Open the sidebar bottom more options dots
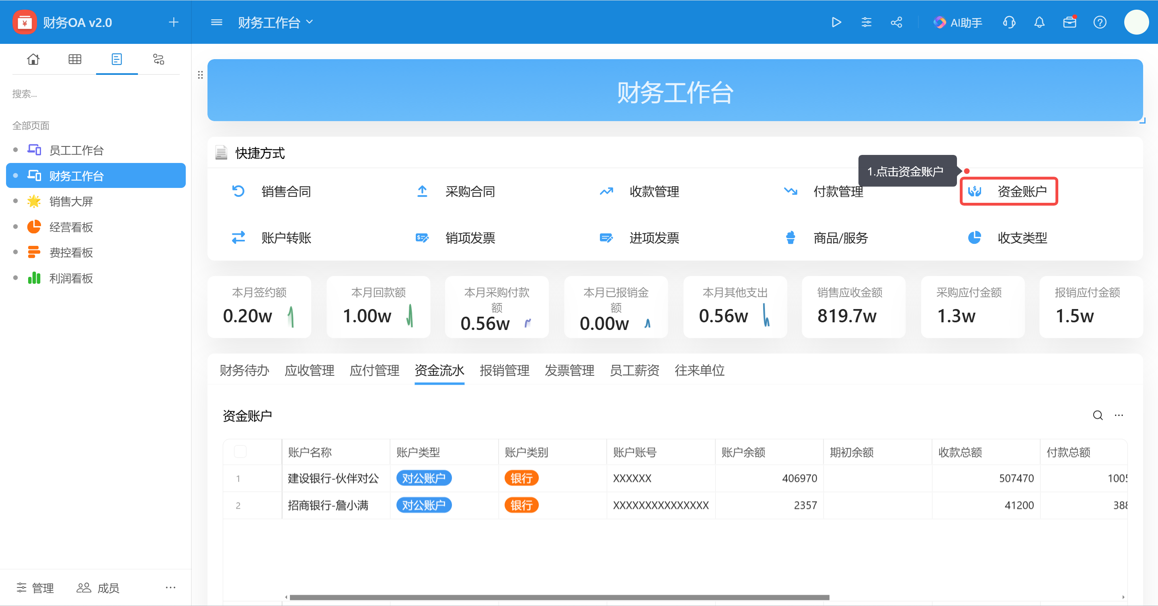Image resolution: width=1158 pixels, height=606 pixels. (x=170, y=587)
